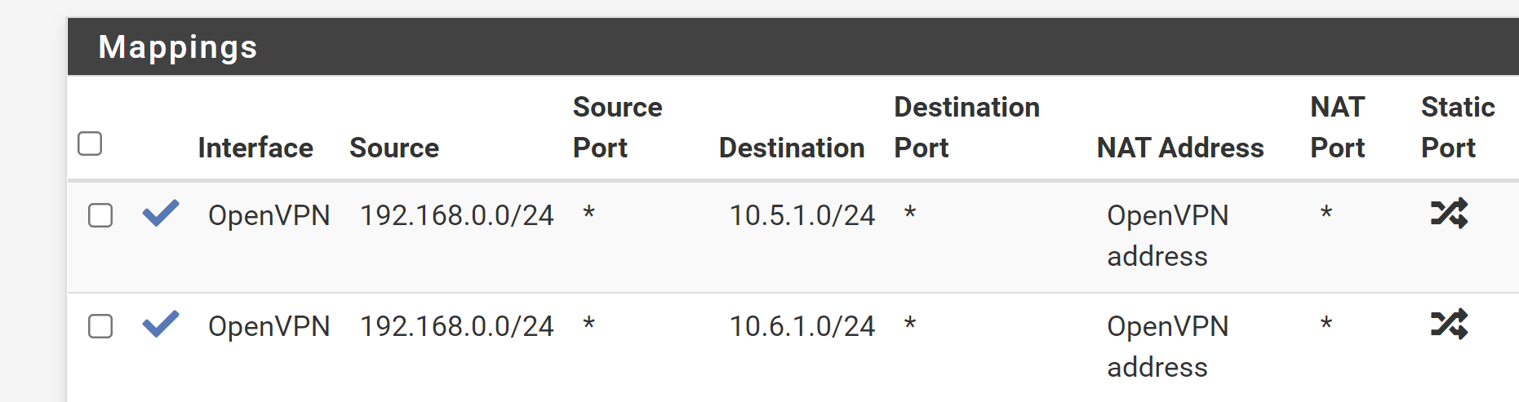Click OpenVPN address in the second row
Screen dimensions: 1519x402
click(x=1168, y=347)
